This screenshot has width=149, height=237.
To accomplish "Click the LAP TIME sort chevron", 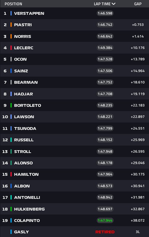I will coord(114,4).
